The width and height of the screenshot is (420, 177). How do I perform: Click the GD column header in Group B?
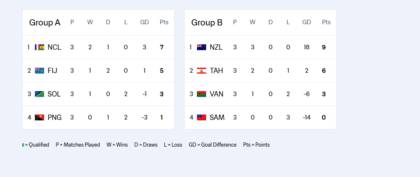307,22
